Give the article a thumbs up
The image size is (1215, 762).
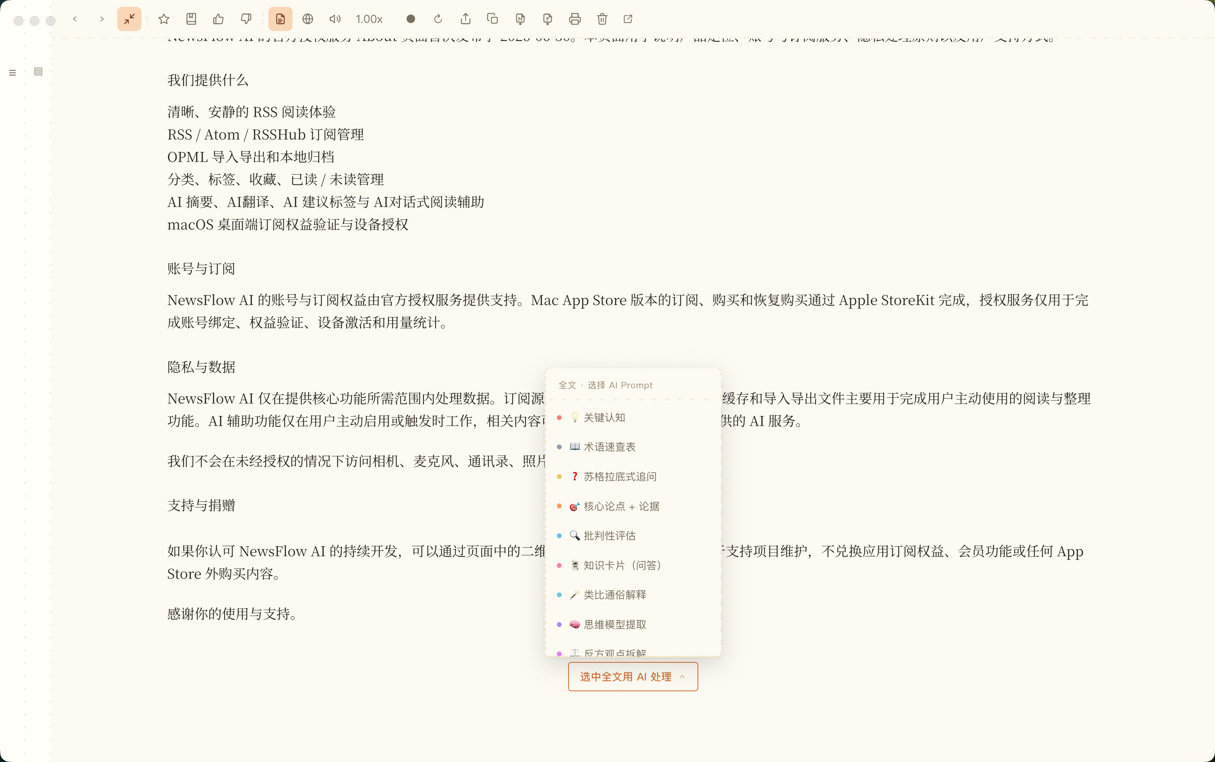[x=219, y=19]
